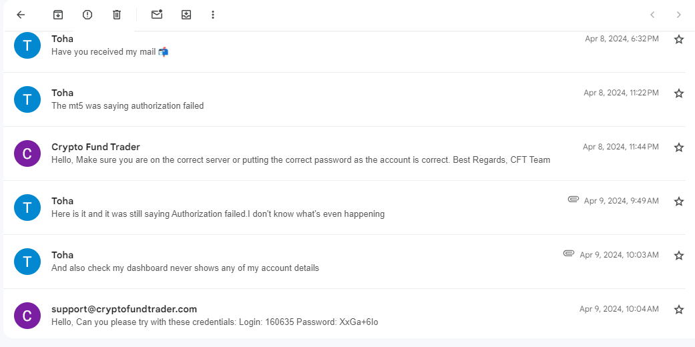Screen dimensions: 695x347
Task: Expand the Crypto Fund Trader 11:44 PM reply
Action: point(300,160)
